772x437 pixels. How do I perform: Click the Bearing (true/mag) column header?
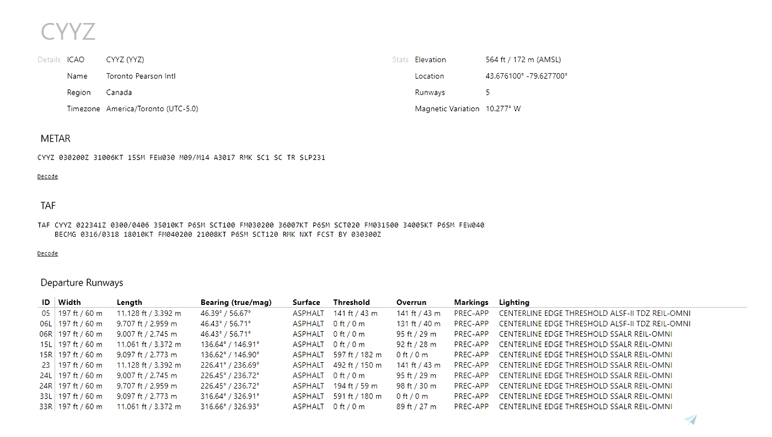(x=236, y=302)
